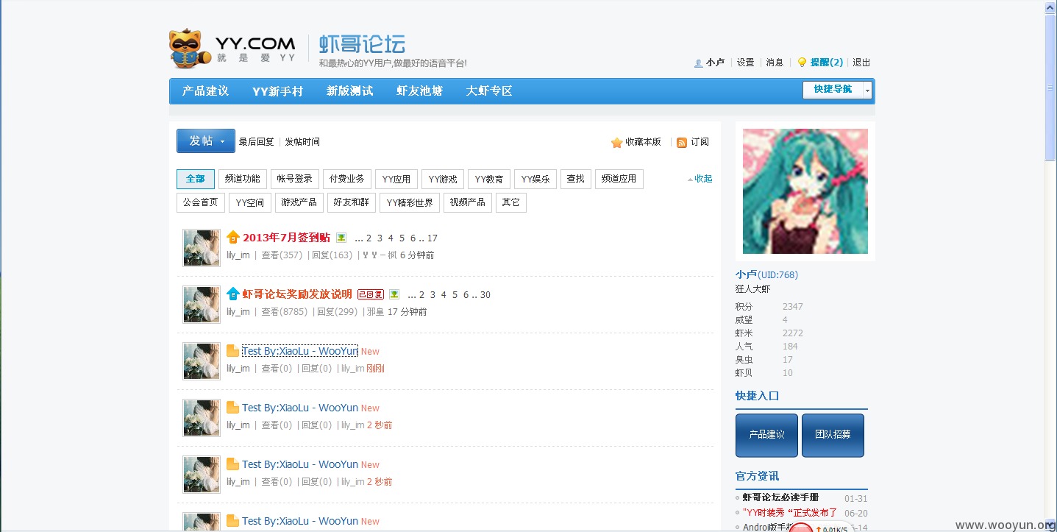
Task: Select the YY教育 category
Action: point(489,179)
